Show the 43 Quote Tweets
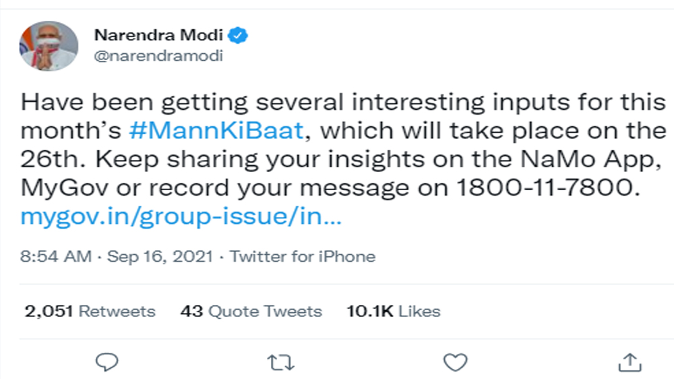Image resolution: width=674 pixels, height=379 pixels. pyautogui.click(x=251, y=312)
